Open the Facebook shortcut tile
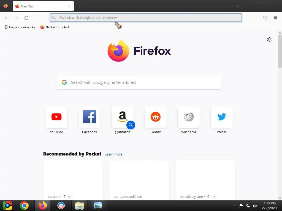Viewport: 282px width, 211px height. 90,117
